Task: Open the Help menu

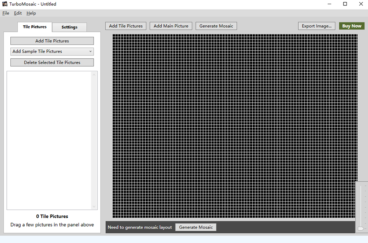Action: [31, 13]
